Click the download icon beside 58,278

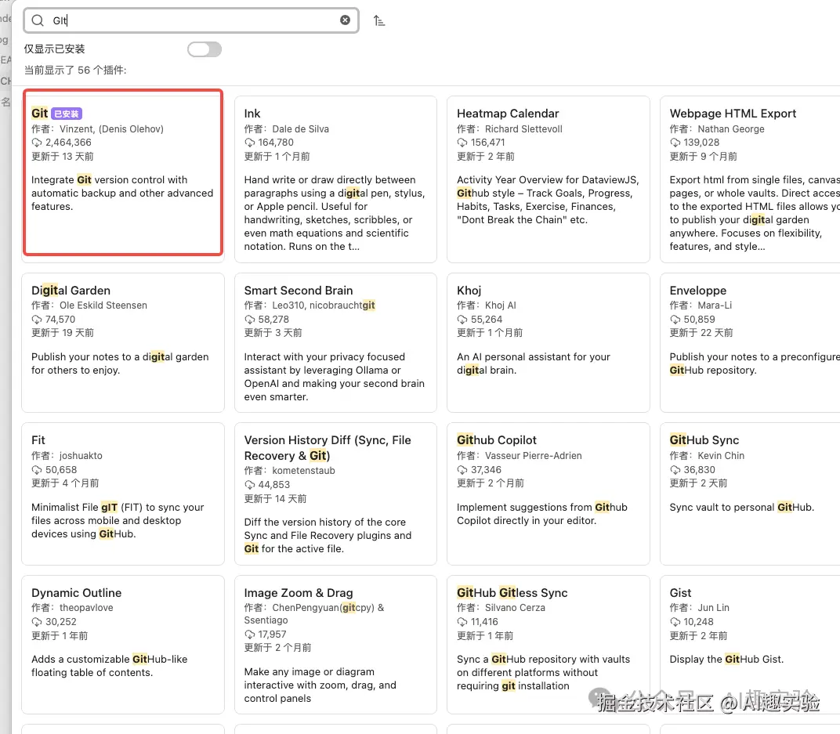coord(250,320)
